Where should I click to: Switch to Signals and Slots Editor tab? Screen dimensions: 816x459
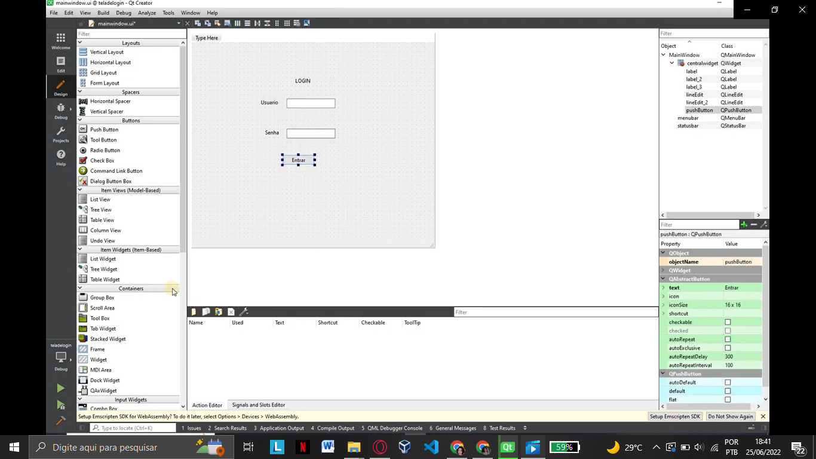258,405
